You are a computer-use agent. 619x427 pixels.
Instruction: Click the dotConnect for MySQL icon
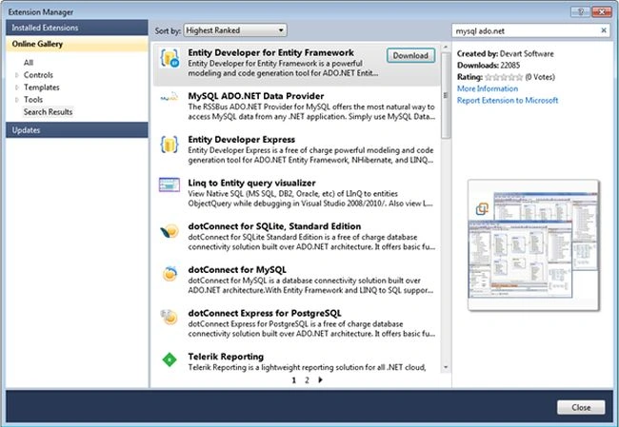pos(170,274)
